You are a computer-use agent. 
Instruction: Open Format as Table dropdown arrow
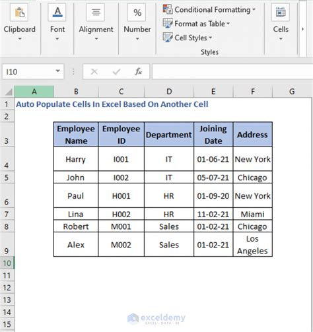click(x=228, y=24)
